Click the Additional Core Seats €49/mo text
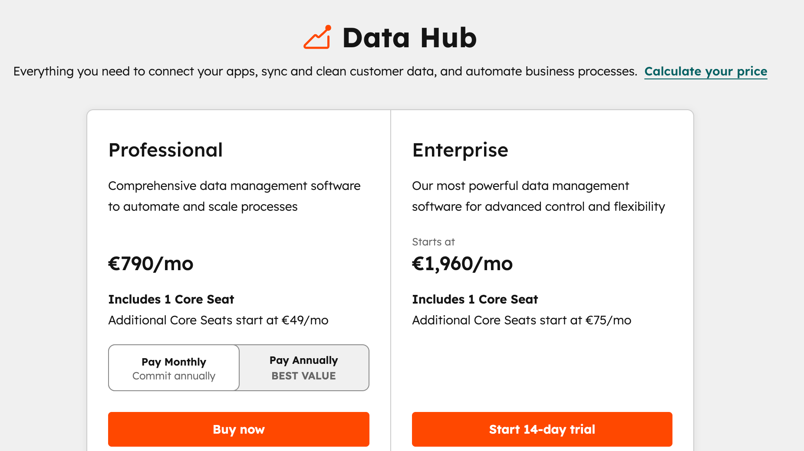Image resolution: width=804 pixels, height=451 pixels. (218, 320)
